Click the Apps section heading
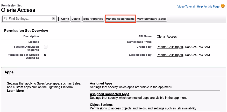Image resolution: width=227 pixels, height=112 pixels. coord(9,72)
